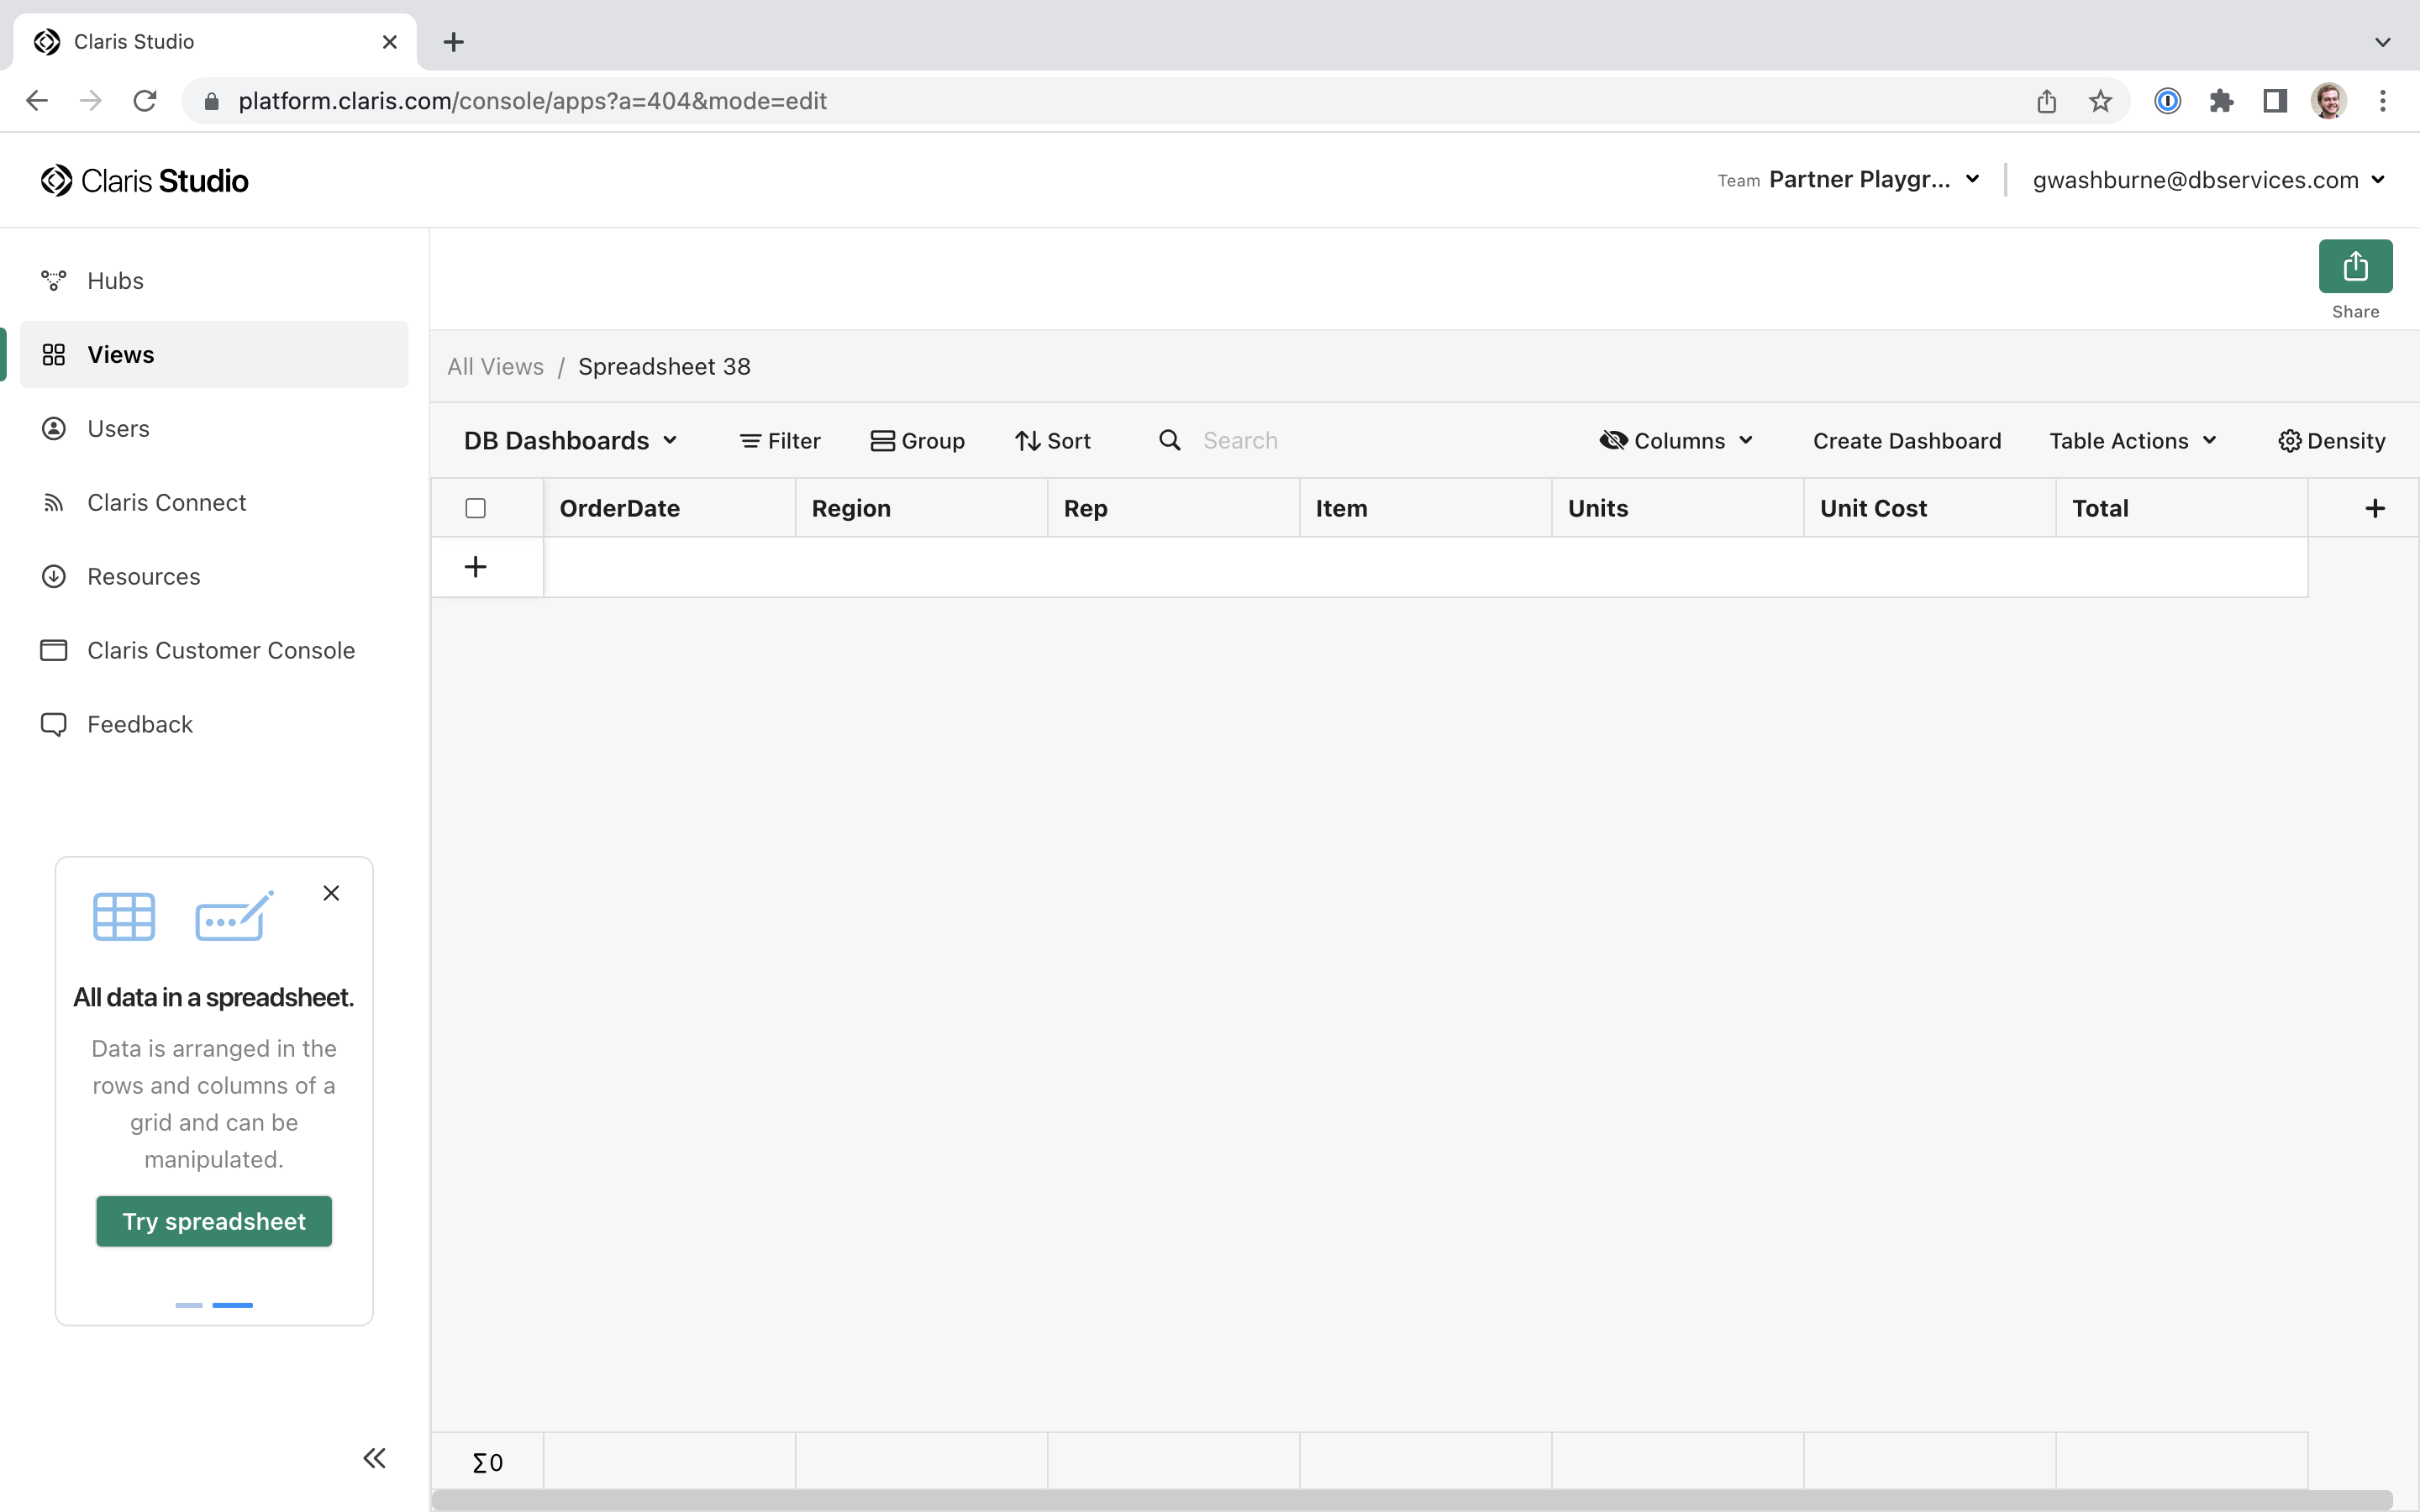Image resolution: width=2420 pixels, height=1512 pixels.
Task: Open the Feedback menu item
Action: coord(139,723)
